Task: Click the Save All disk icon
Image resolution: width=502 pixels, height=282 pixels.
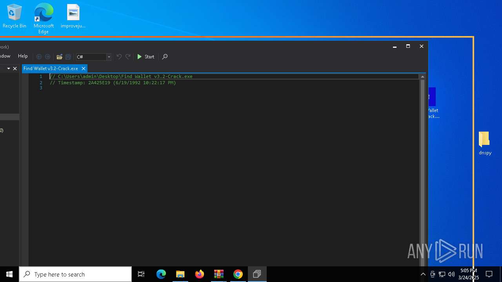Action: point(68,57)
